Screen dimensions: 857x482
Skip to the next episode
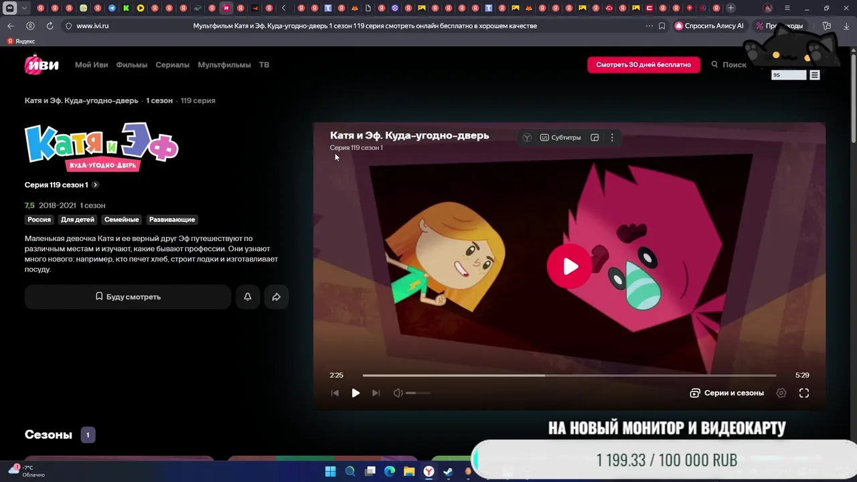[x=376, y=393]
